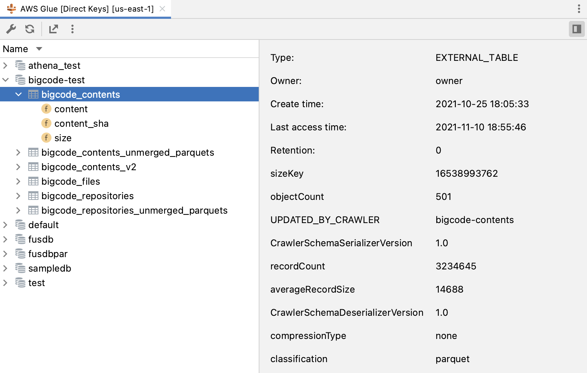Viewport: 587px width, 373px height.
Task: Select the AWS Glue [Direct Keys] tab
Action: pyautogui.click(x=87, y=9)
